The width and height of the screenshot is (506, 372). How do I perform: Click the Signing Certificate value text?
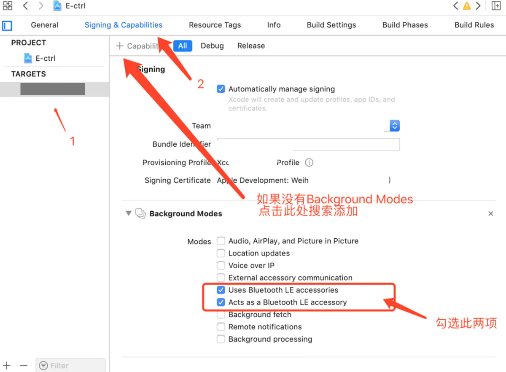pyautogui.click(x=263, y=181)
